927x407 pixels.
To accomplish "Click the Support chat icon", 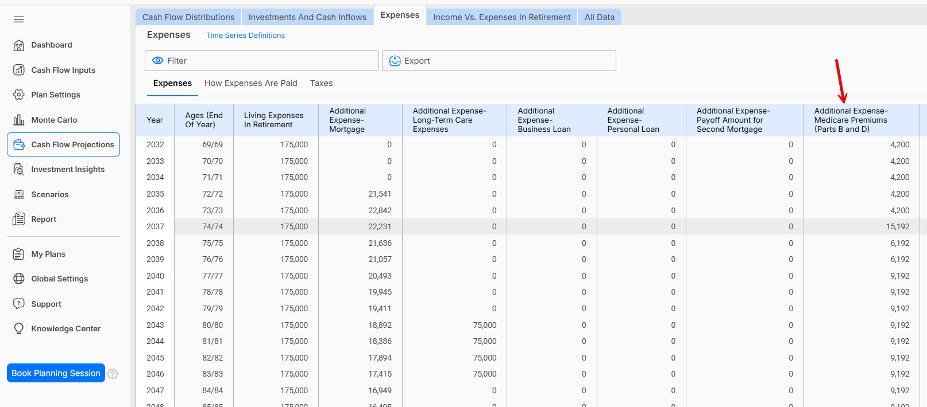I will click(19, 304).
